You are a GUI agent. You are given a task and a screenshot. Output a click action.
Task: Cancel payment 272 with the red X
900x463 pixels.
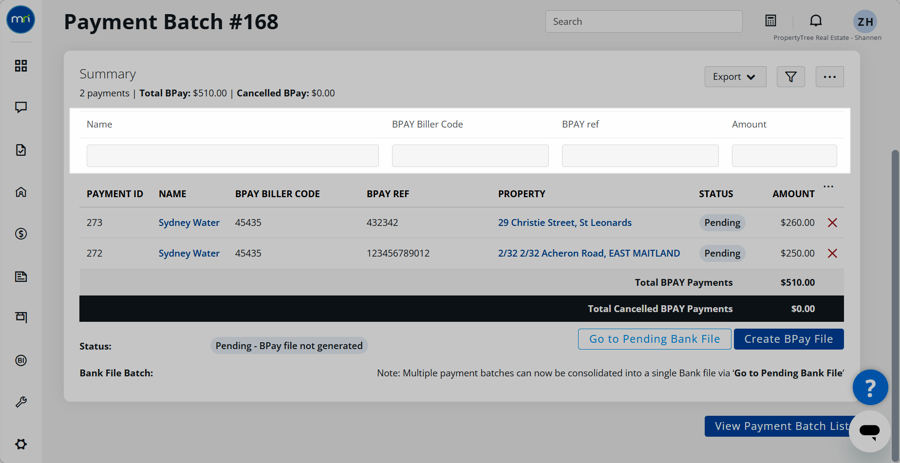pyautogui.click(x=832, y=253)
